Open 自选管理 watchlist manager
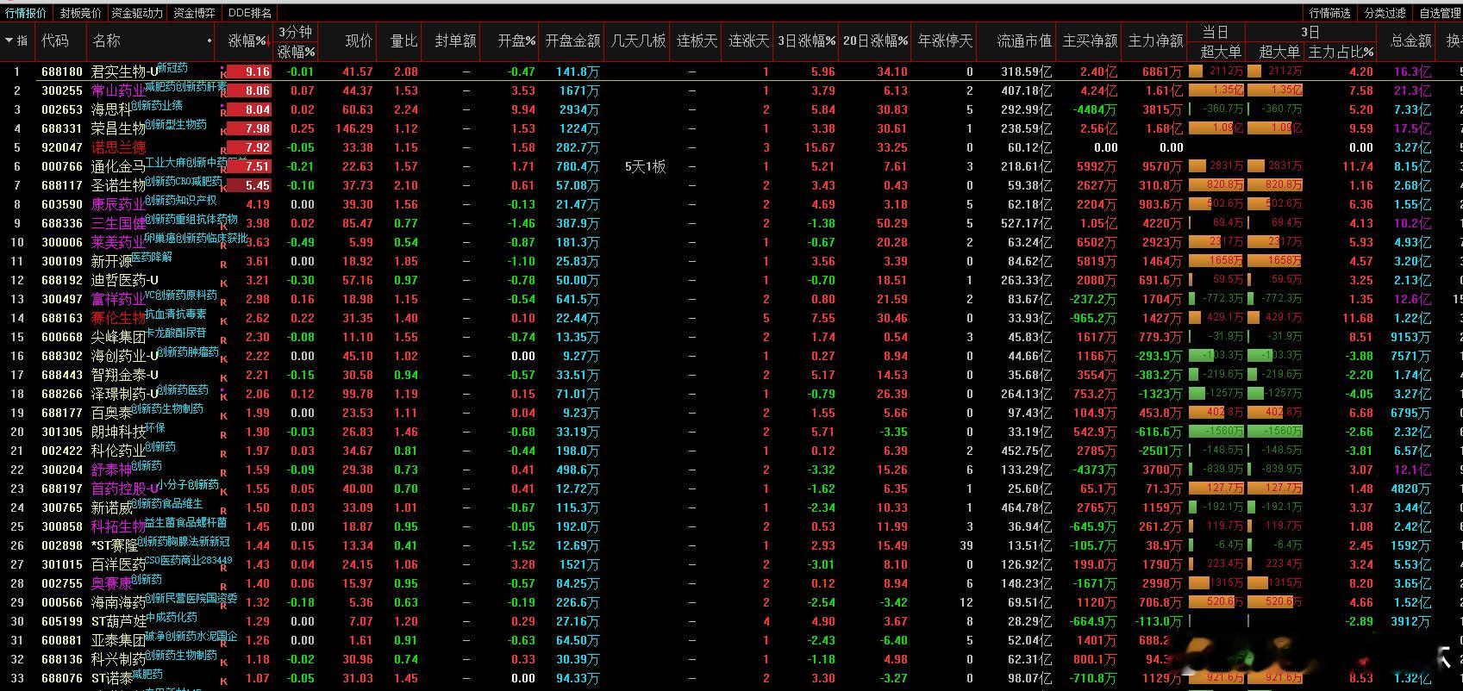The height and width of the screenshot is (691, 1463). pos(1440,13)
